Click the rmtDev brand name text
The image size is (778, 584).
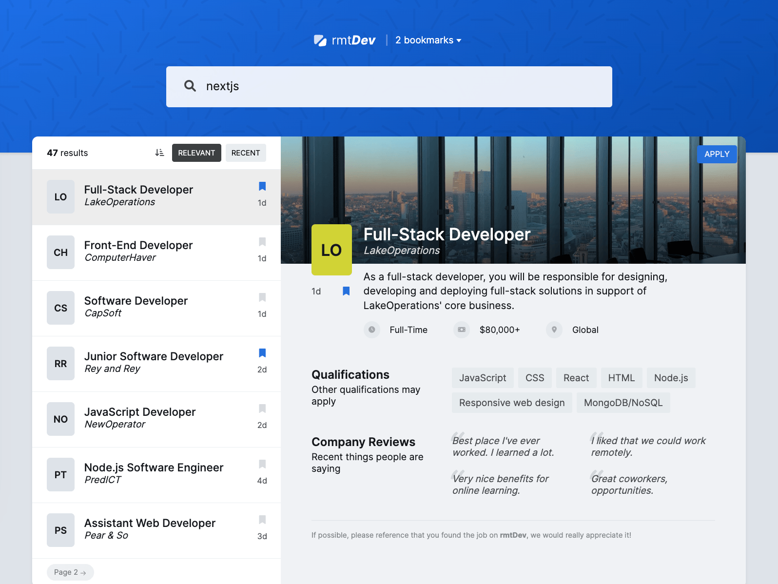tap(354, 40)
